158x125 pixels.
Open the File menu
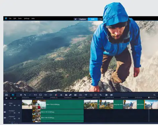10,18
